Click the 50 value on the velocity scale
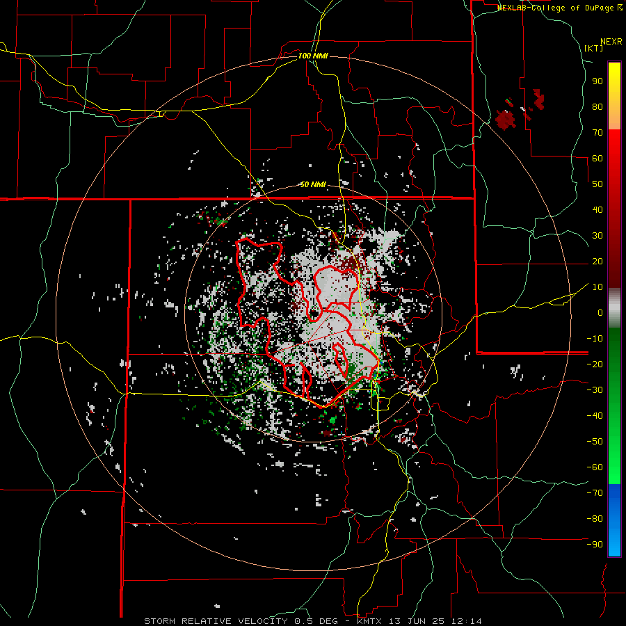 (x=597, y=184)
